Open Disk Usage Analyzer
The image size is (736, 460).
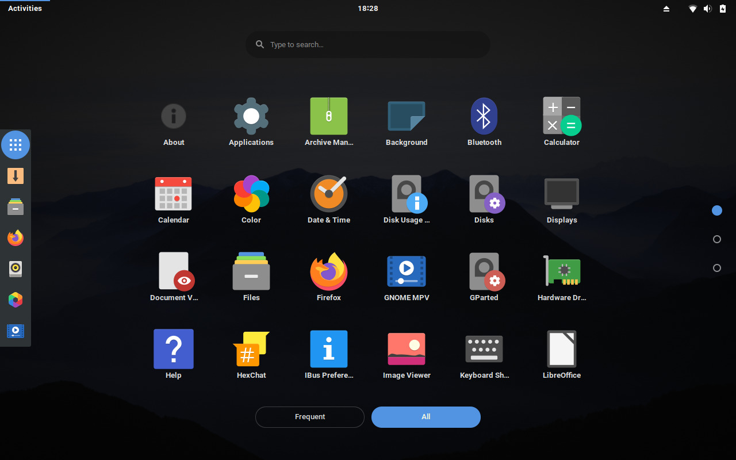(x=407, y=193)
